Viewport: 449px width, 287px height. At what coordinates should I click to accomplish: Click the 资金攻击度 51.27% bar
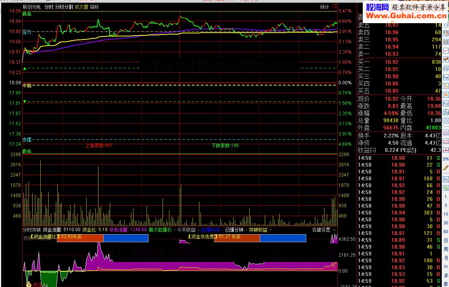[260, 238]
